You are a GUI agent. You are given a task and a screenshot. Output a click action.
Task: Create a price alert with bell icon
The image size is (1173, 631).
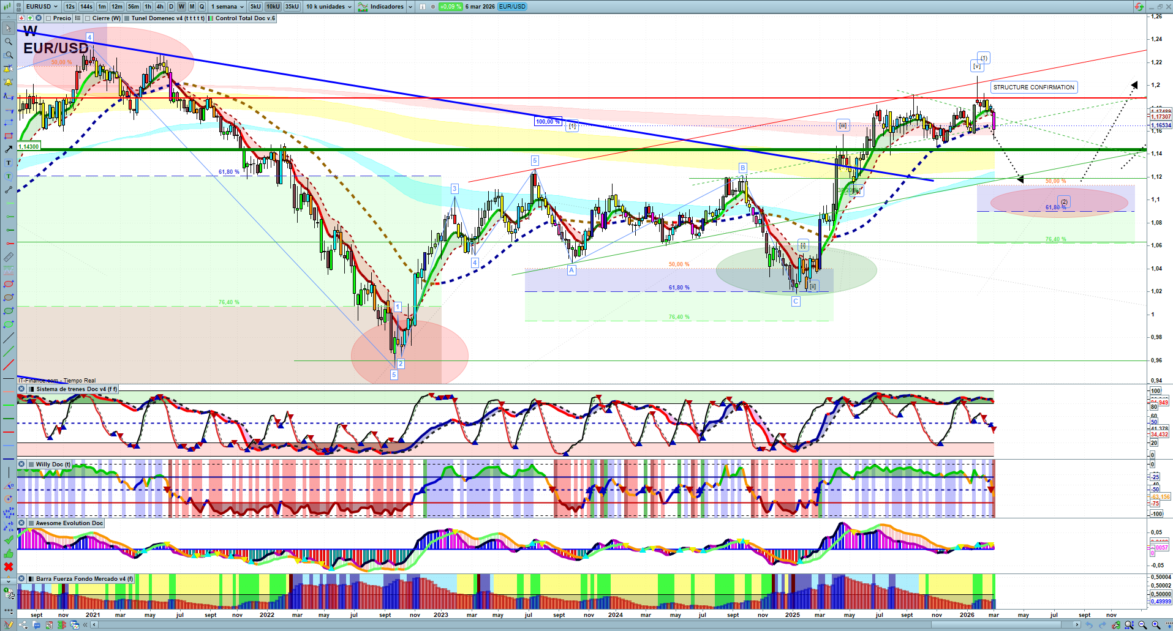tap(9, 82)
